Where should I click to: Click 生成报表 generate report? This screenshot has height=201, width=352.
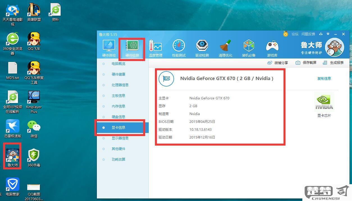[333, 63]
